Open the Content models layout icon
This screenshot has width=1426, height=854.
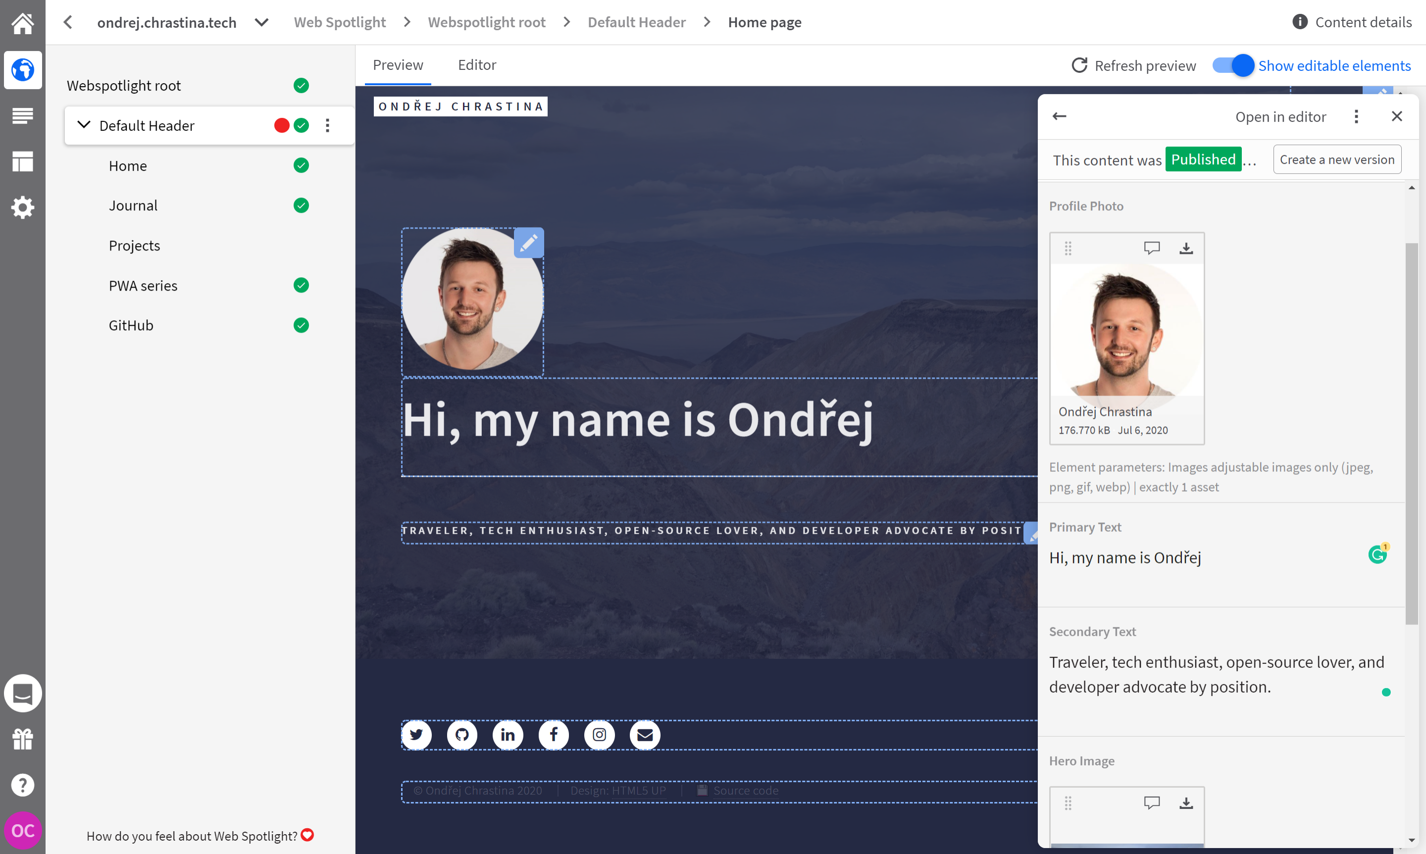point(22,162)
